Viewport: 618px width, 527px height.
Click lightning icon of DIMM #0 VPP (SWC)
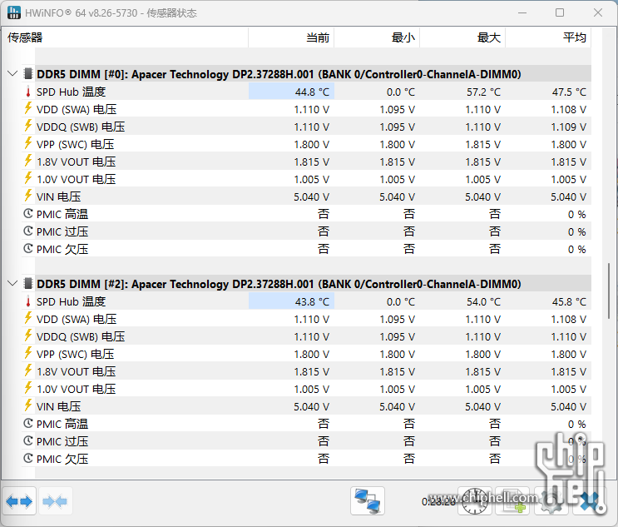click(28, 143)
